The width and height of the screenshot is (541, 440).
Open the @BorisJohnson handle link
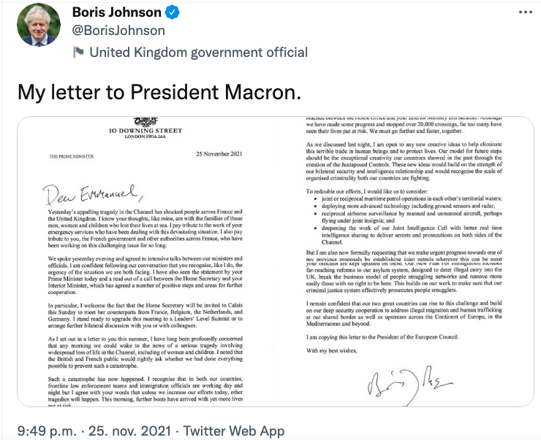coord(118,32)
